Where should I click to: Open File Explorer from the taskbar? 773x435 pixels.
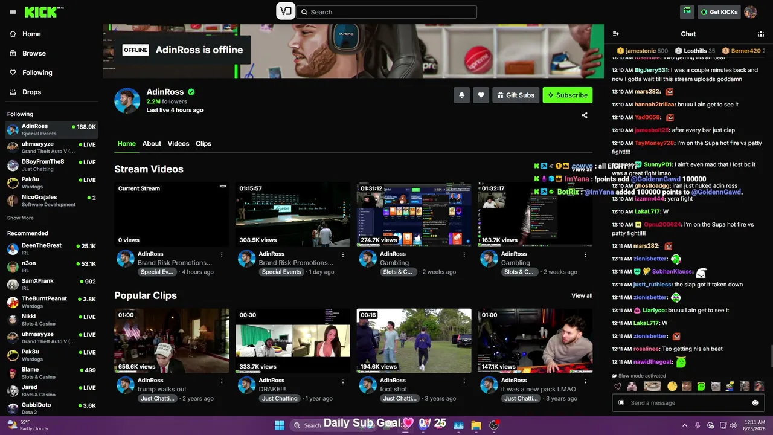(x=476, y=425)
